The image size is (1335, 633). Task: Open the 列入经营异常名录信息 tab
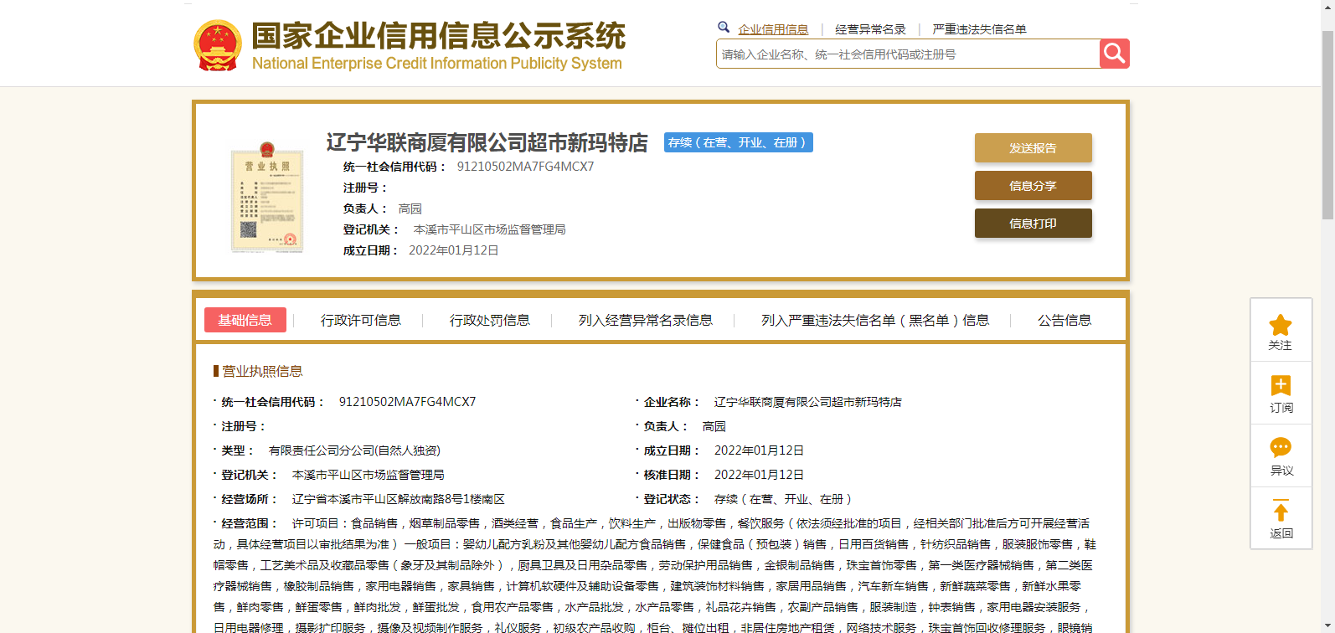(646, 320)
